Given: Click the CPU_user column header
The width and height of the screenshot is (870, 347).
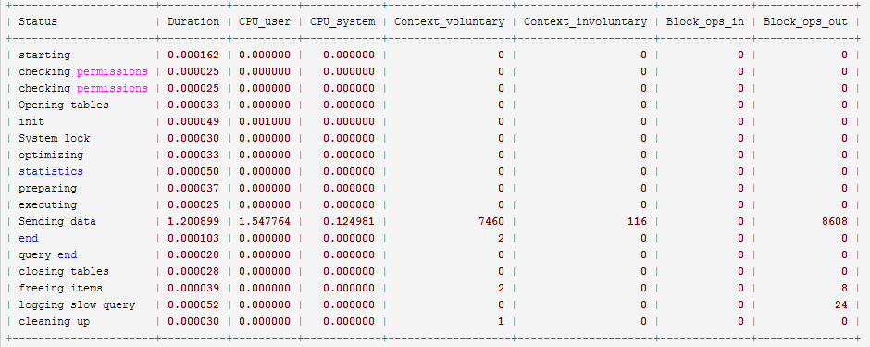Looking at the screenshot, I should click(x=265, y=22).
